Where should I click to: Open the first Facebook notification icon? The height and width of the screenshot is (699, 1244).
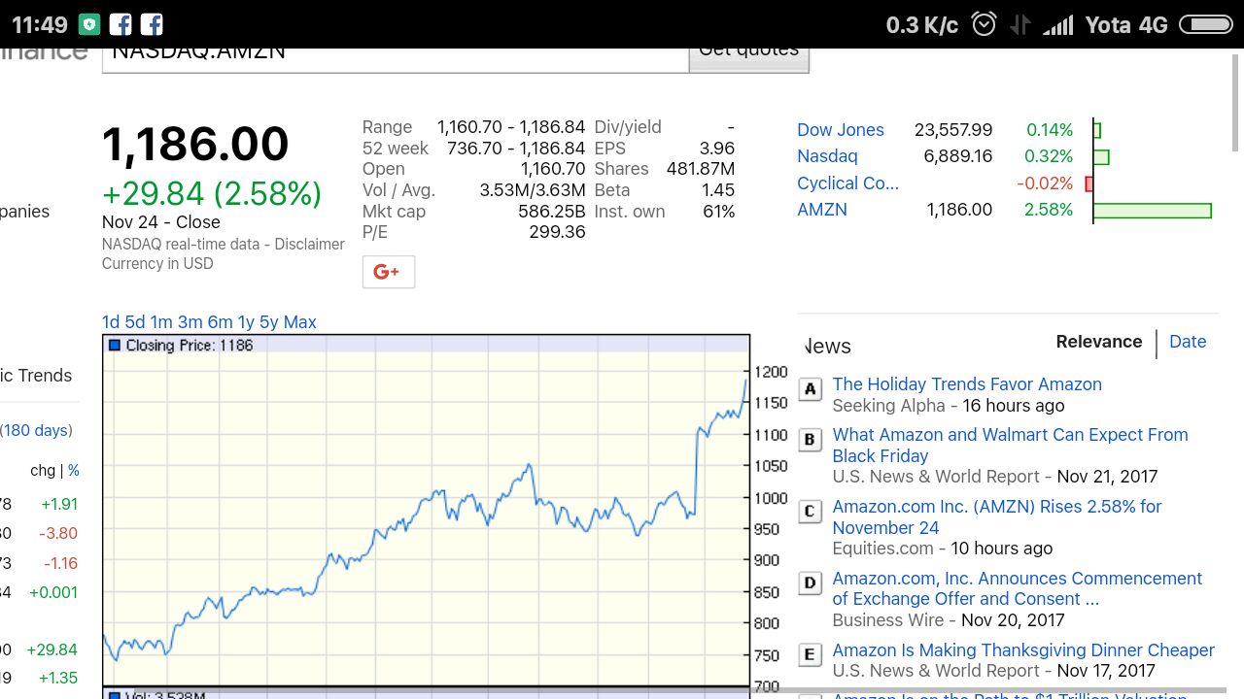tap(121, 24)
